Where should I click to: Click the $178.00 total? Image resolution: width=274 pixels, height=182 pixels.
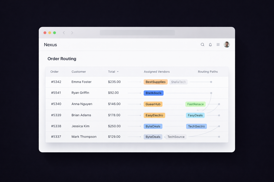[114, 115]
